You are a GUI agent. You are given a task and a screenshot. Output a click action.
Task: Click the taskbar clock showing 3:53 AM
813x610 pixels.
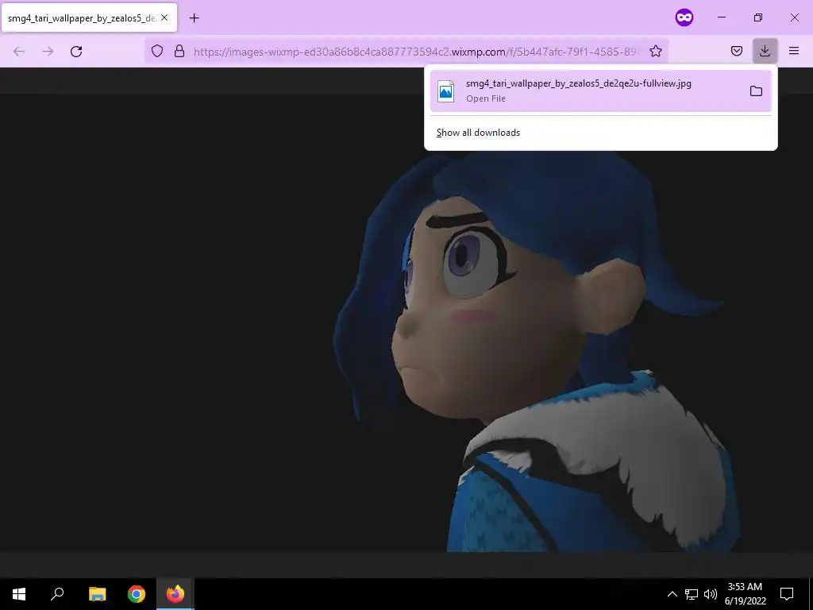tap(745, 594)
